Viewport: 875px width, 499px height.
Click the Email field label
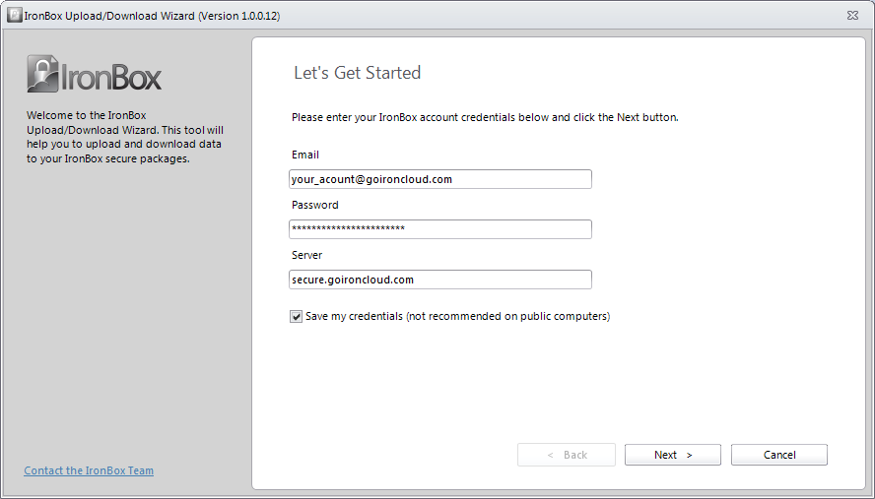(305, 155)
